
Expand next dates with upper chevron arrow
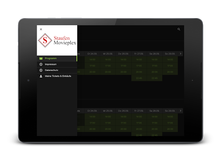tap(180, 54)
